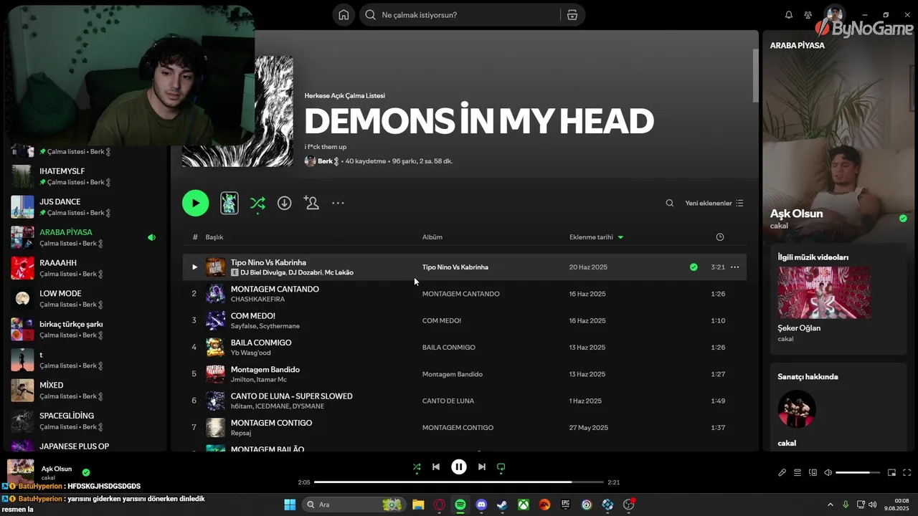Image resolution: width=918 pixels, height=516 pixels.
Task: Open the notifications bell icon
Action: (789, 15)
